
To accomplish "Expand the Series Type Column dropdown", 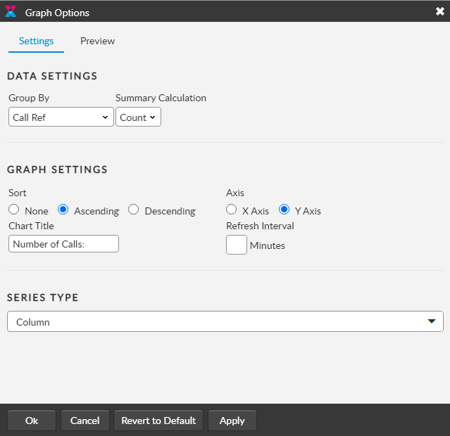I will [225, 322].
